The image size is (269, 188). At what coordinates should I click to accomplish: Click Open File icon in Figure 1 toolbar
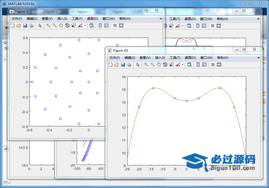[18, 26]
